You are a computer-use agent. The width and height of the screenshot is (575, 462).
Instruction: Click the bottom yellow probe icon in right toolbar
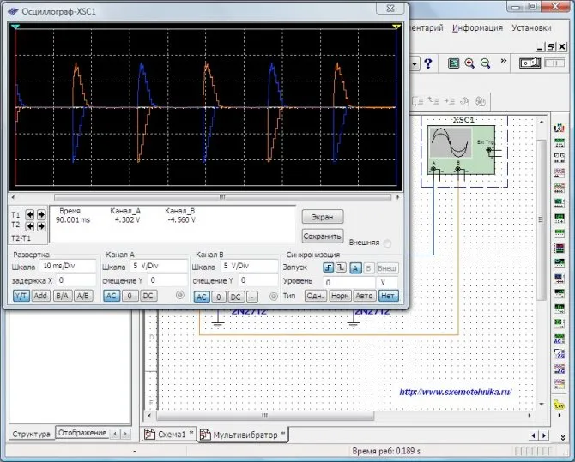point(559,405)
